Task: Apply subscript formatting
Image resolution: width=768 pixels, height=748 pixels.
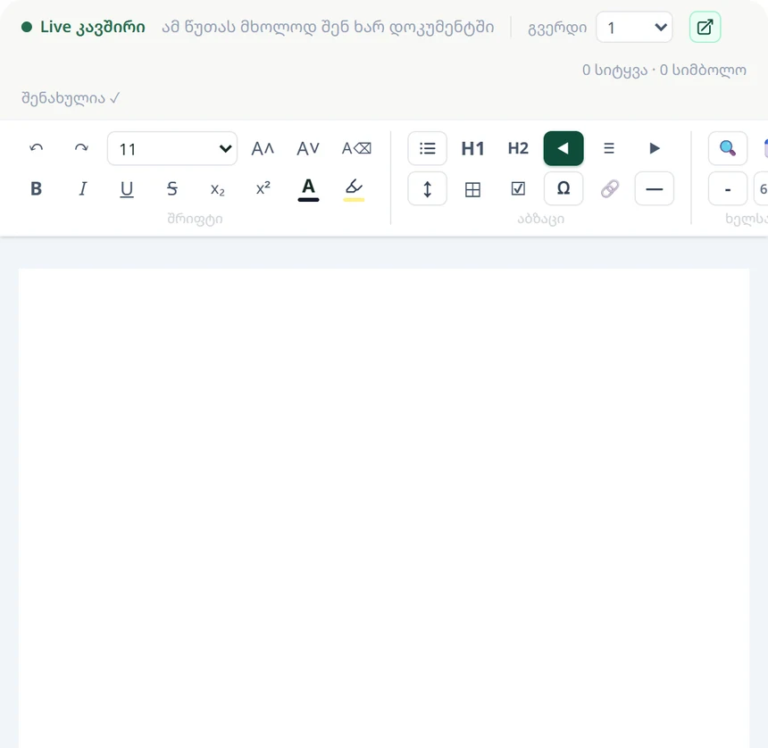Action: (x=218, y=188)
